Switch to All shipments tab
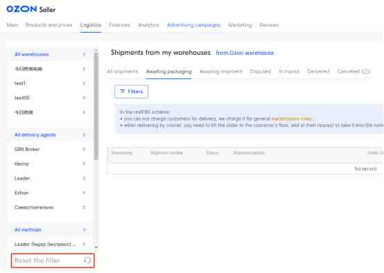The width and height of the screenshot is (384, 273). [x=123, y=71]
